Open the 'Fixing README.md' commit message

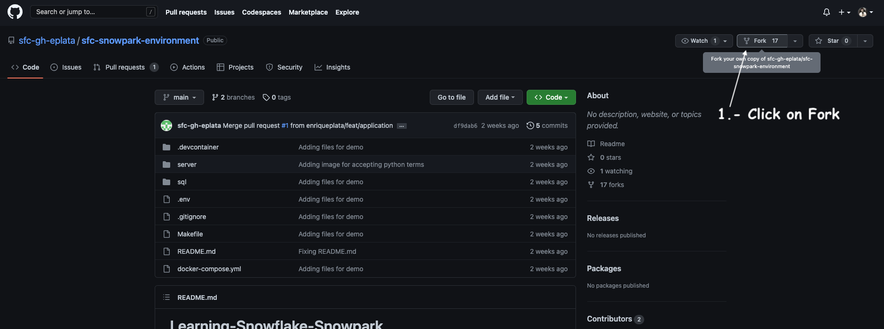[x=327, y=251]
